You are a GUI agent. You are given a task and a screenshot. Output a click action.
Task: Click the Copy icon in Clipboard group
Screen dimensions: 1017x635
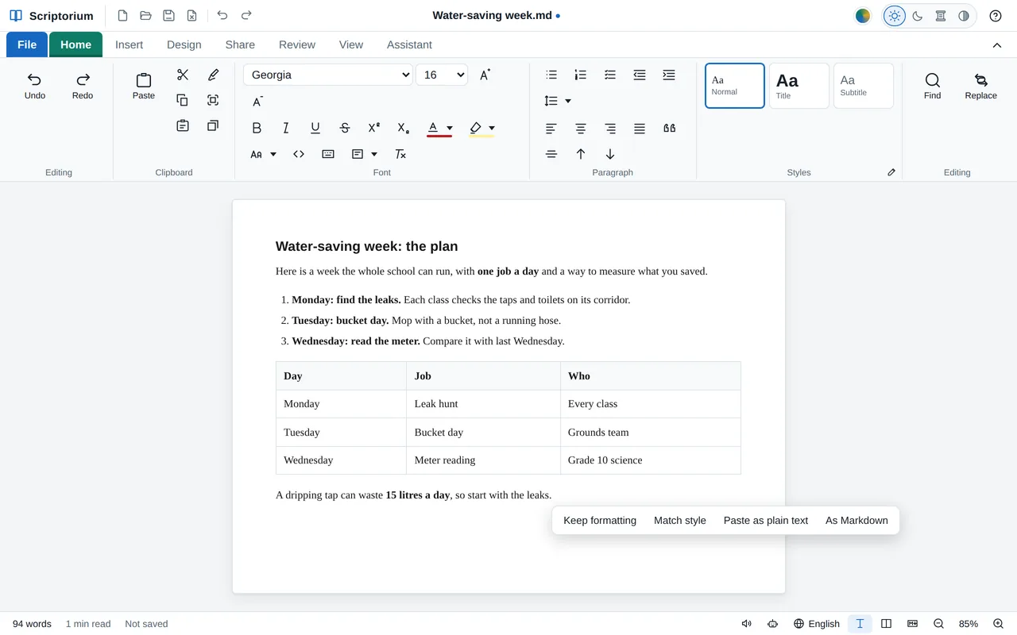(183, 100)
